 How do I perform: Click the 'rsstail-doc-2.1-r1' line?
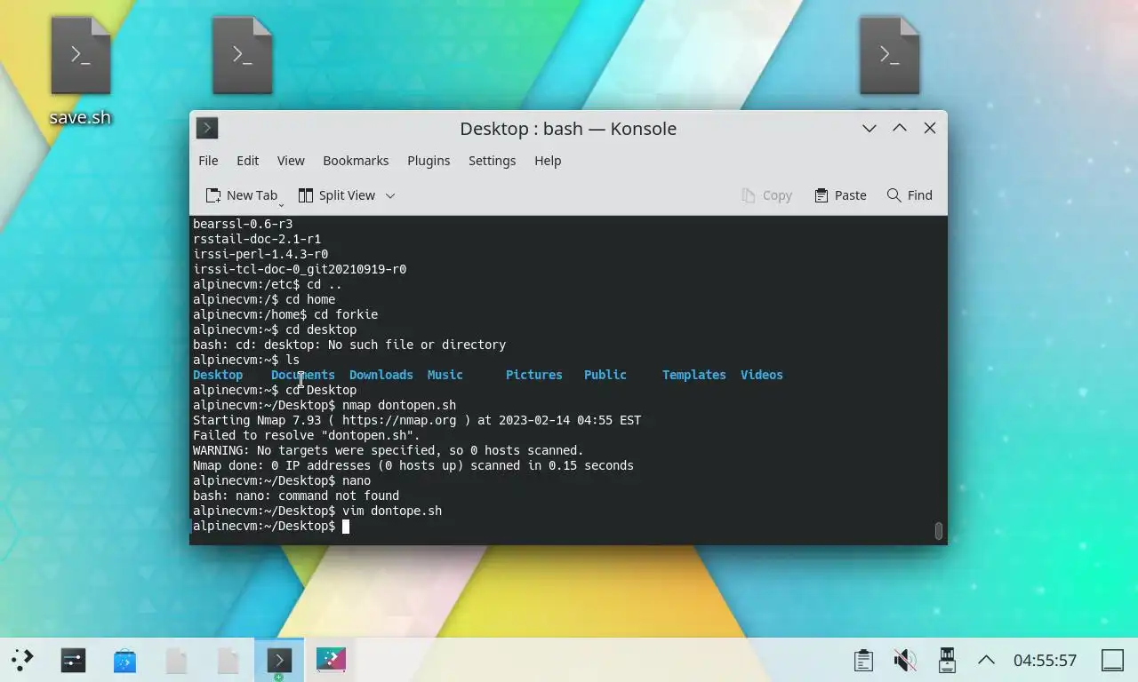coord(257,239)
